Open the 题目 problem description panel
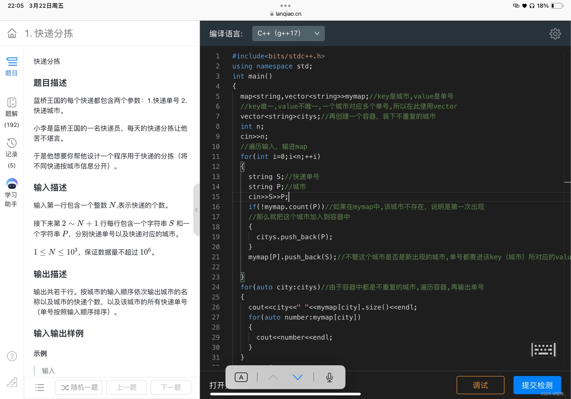 (x=12, y=66)
